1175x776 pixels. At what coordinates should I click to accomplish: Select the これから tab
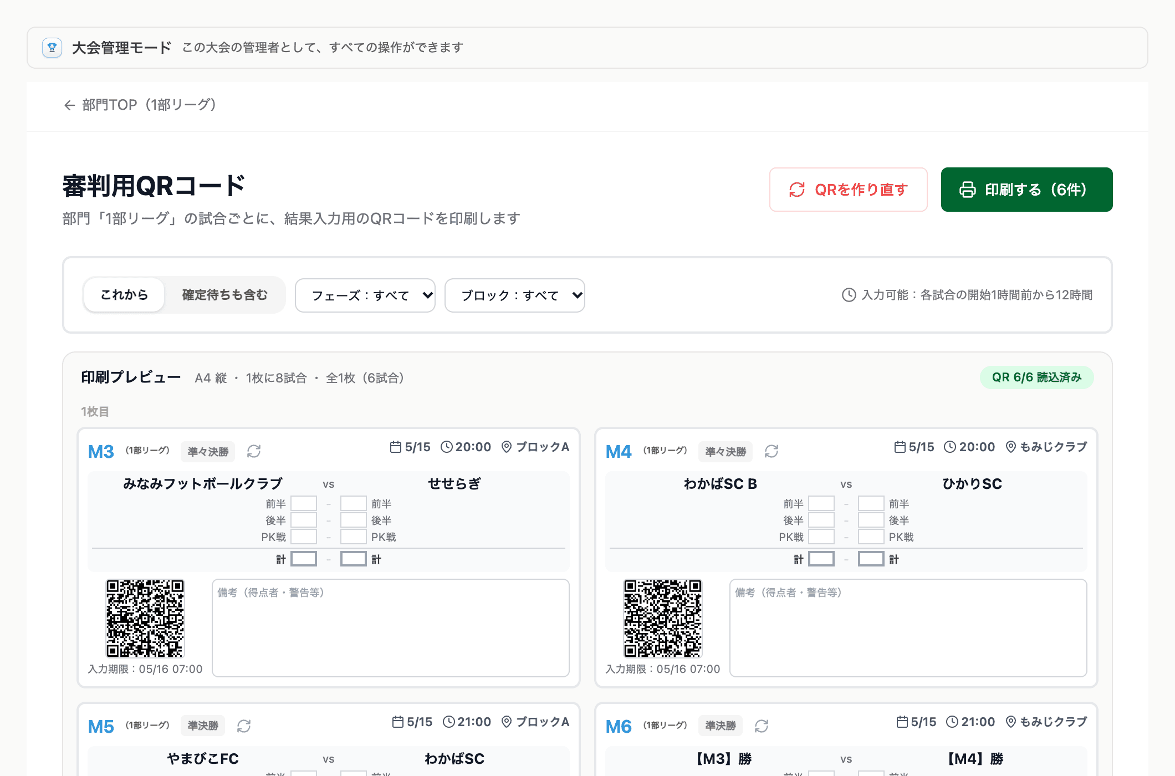pyautogui.click(x=124, y=295)
